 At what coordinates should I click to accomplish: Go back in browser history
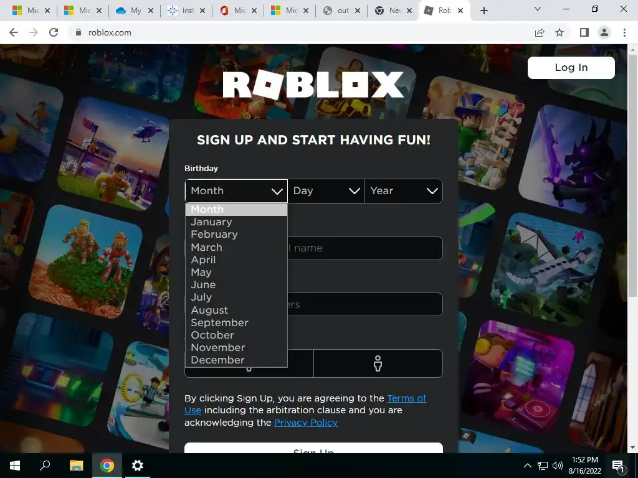(x=14, y=32)
